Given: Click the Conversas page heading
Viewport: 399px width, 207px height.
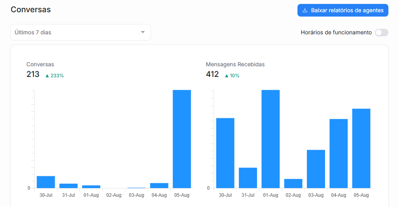Looking at the screenshot, I should pos(31,9).
